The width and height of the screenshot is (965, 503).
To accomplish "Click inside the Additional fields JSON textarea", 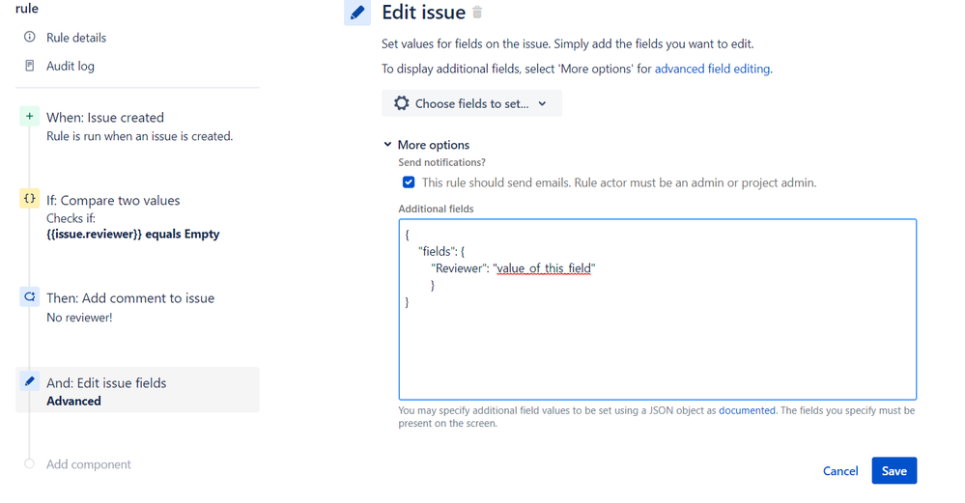I will [657, 309].
